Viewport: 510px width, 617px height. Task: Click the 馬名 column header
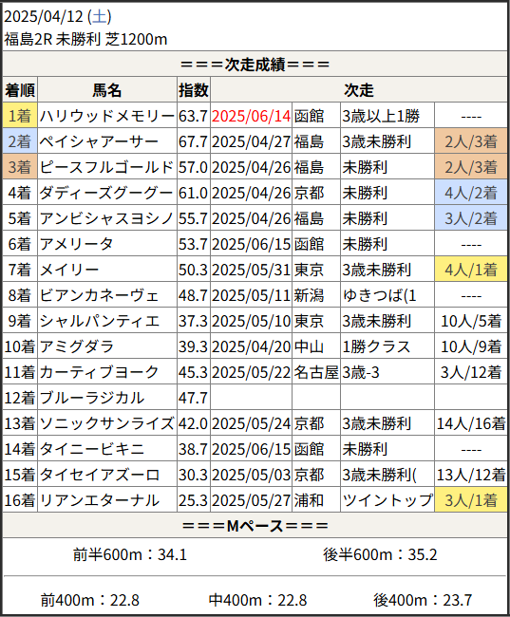click(107, 90)
